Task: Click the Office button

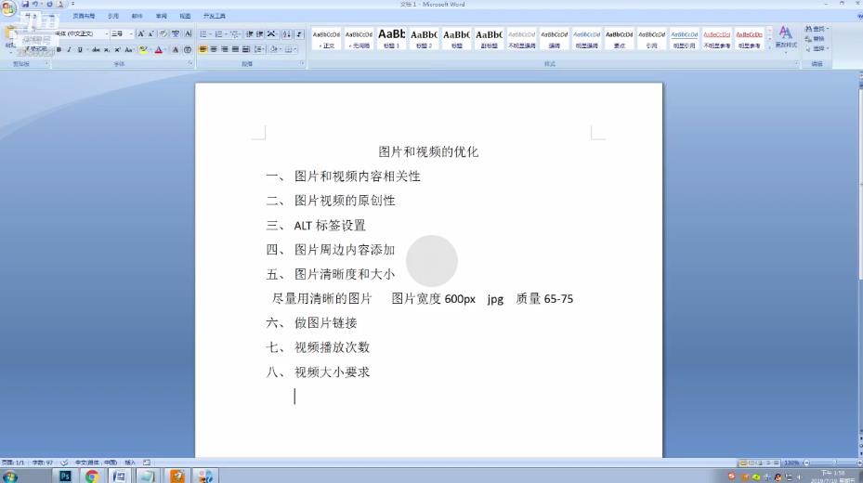Action: click(8, 9)
